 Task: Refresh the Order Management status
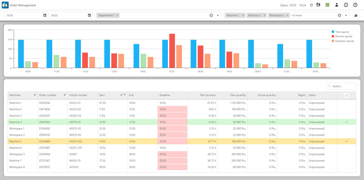pos(312,5)
